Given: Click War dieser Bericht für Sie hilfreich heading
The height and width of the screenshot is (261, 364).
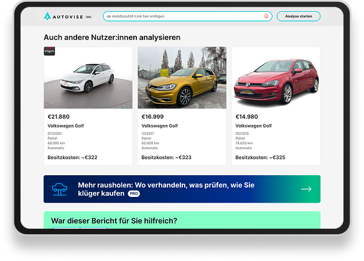Looking at the screenshot, I should (x=114, y=221).
